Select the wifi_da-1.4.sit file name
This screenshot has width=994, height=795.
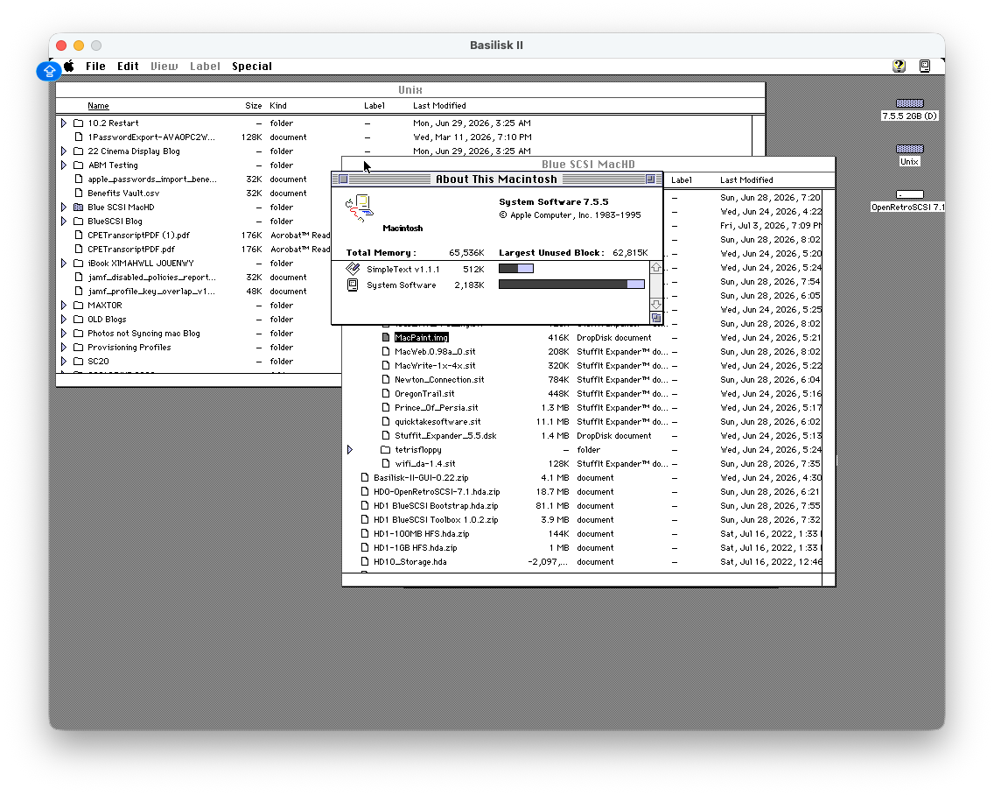point(424,464)
